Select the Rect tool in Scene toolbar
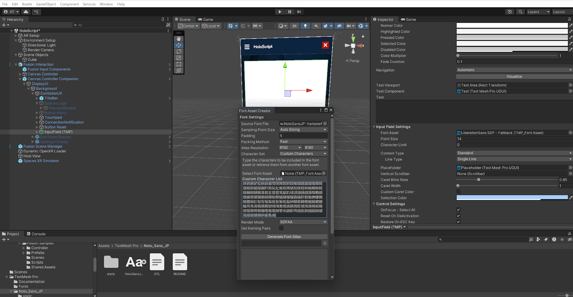The height and width of the screenshot is (297, 573). (179, 64)
